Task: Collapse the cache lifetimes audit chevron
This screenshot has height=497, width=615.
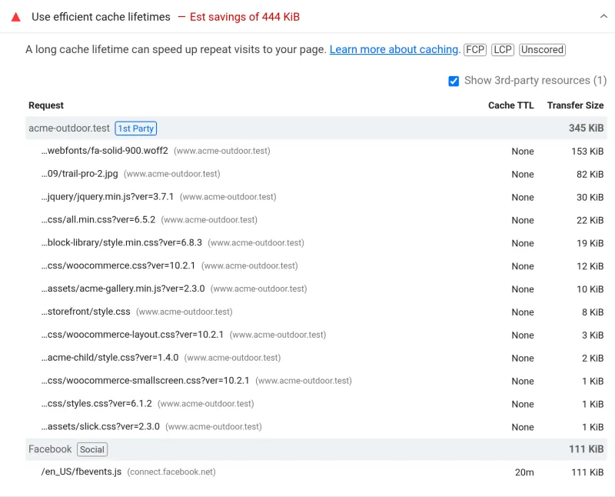Action: pos(603,16)
